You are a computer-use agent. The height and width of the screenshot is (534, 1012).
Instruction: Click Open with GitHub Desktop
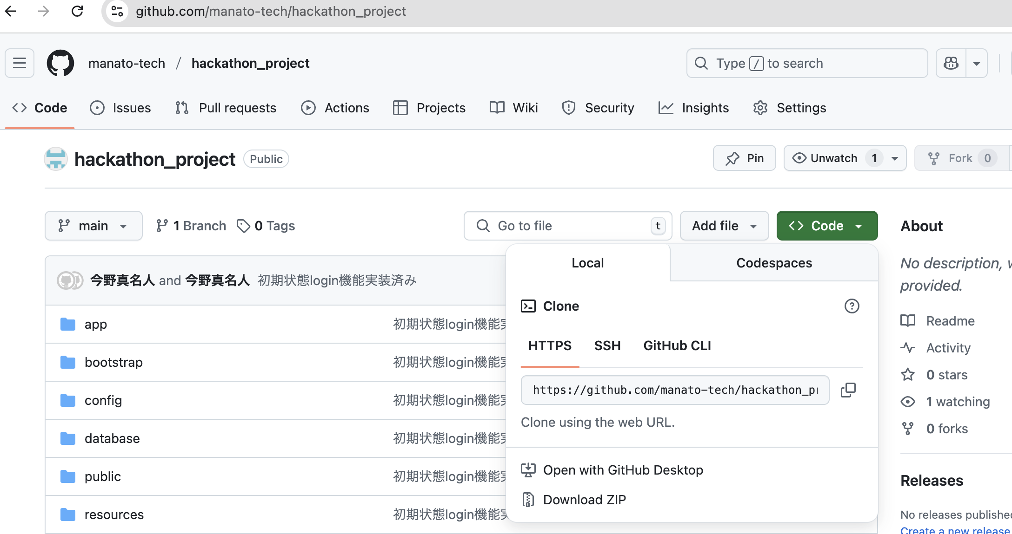pos(623,470)
